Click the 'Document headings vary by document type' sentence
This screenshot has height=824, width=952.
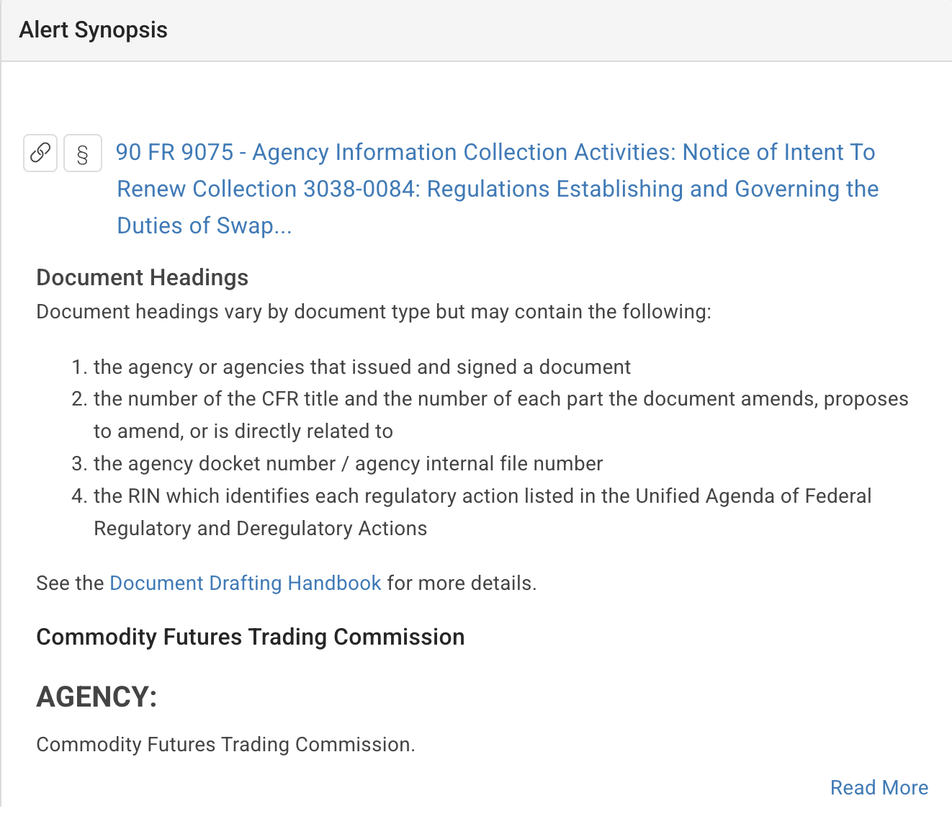(x=373, y=311)
